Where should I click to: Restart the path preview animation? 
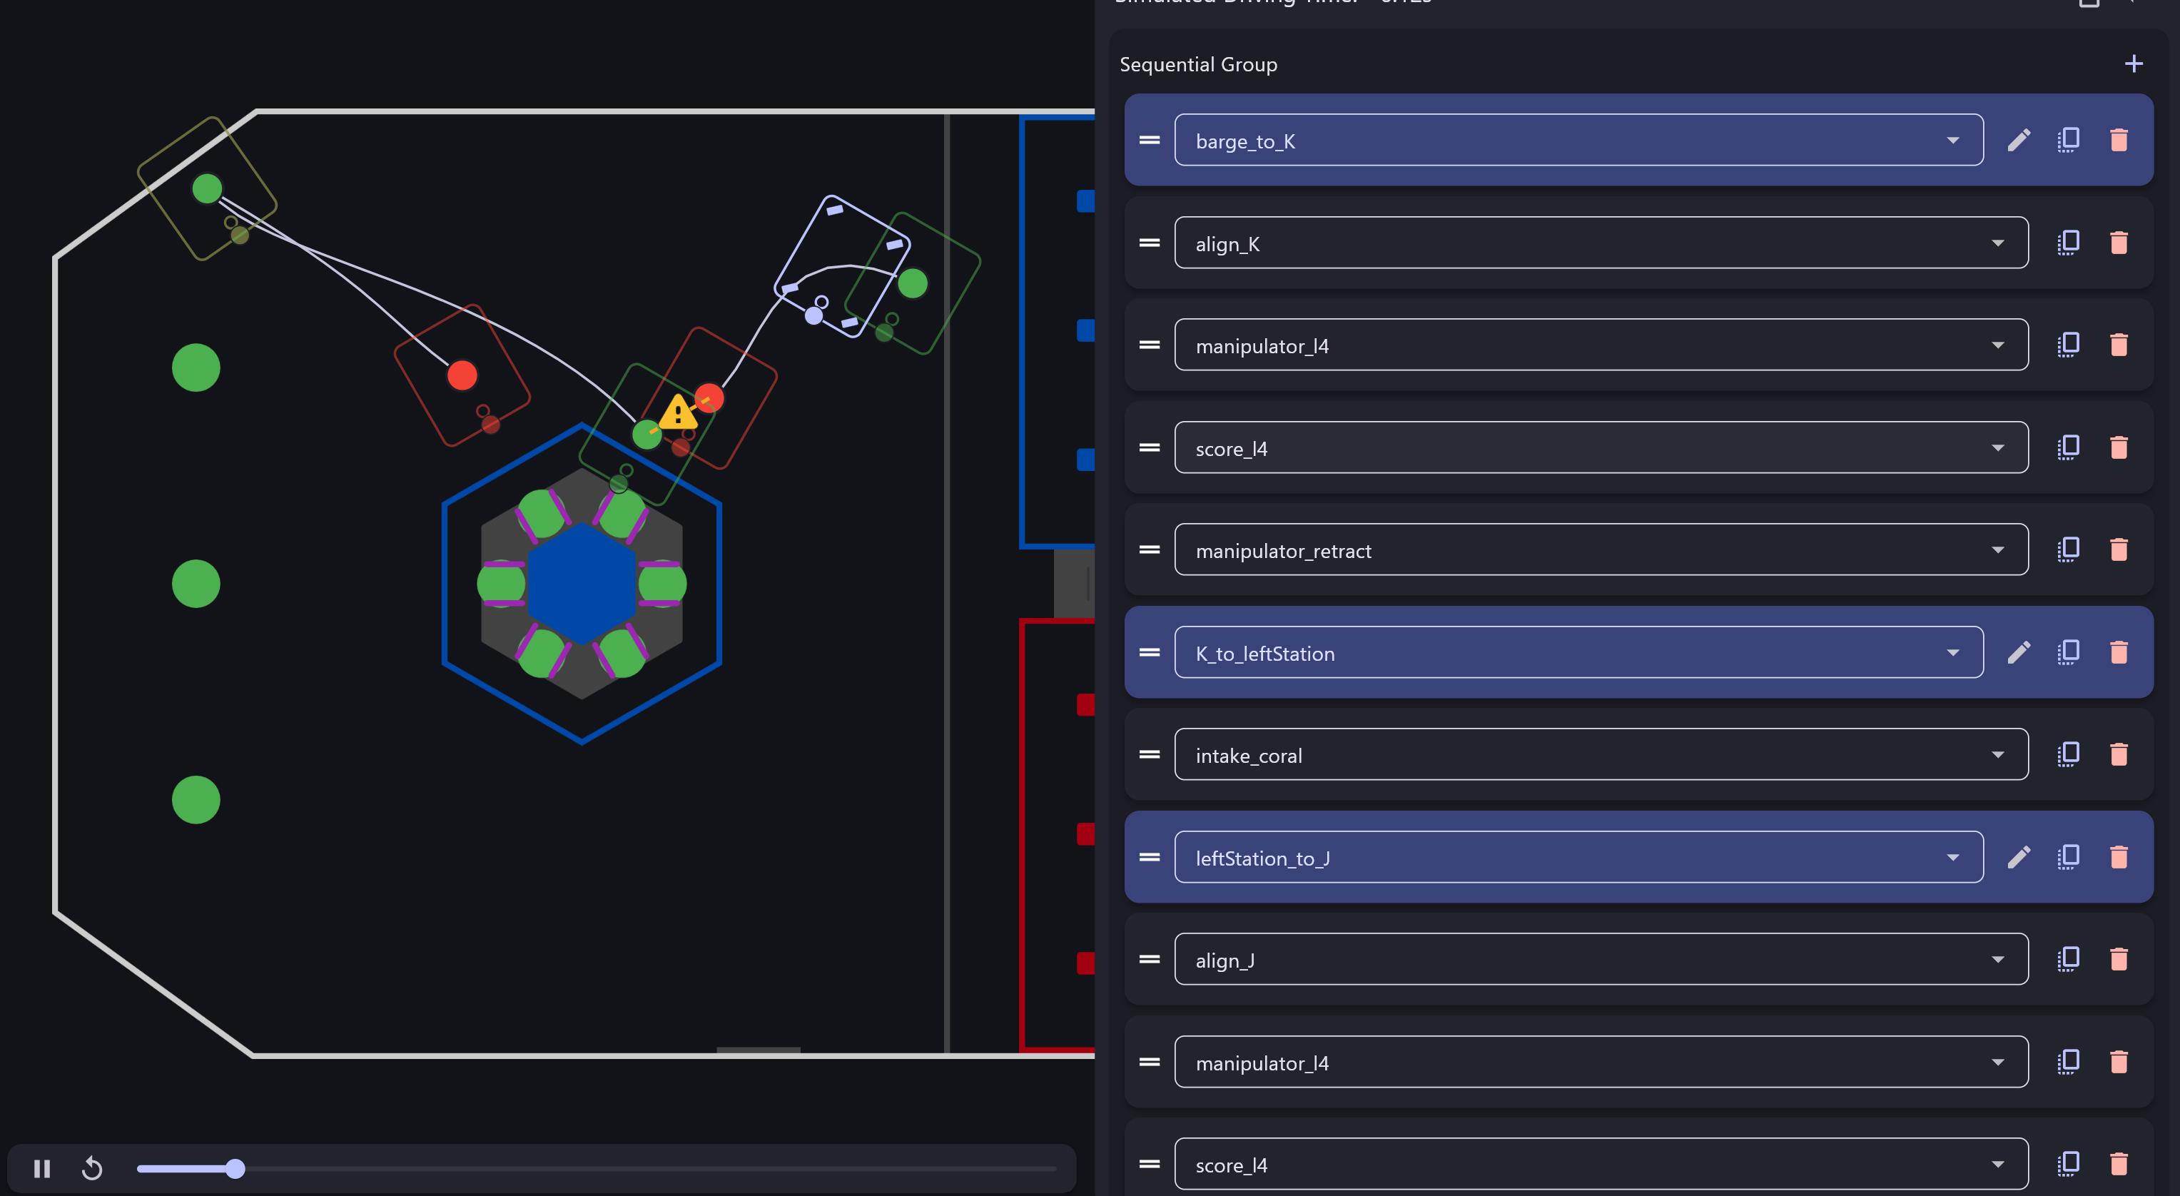click(x=92, y=1169)
